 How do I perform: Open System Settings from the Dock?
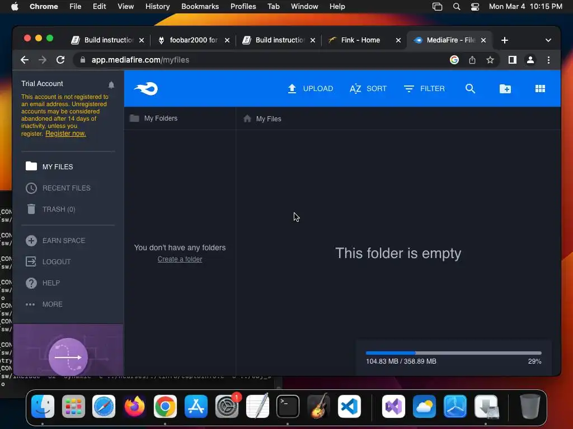click(x=227, y=407)
